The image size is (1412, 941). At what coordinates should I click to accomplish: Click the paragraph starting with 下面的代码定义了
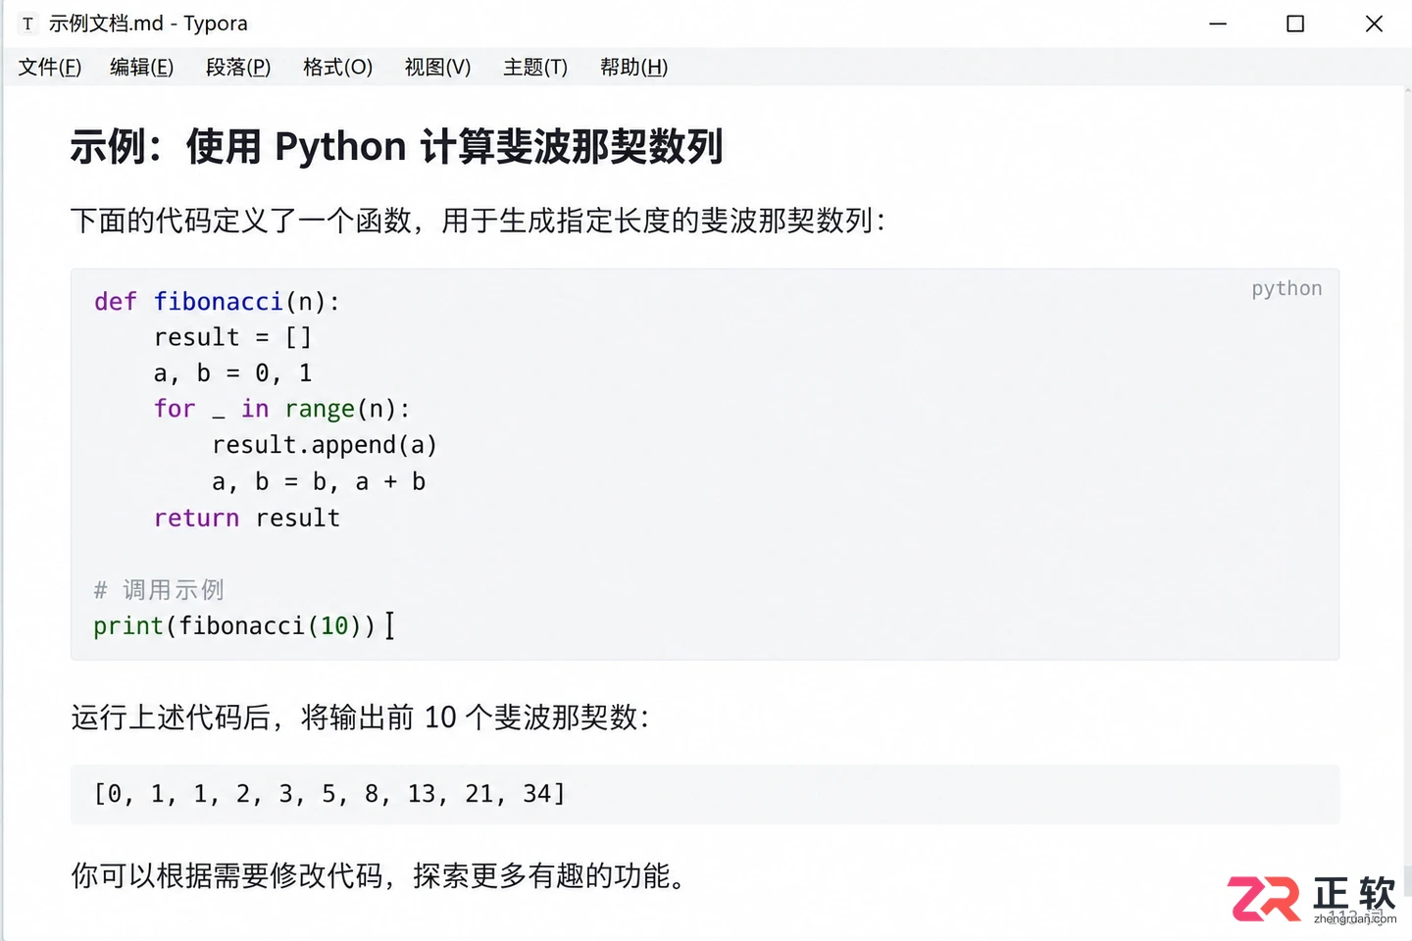tap(478, 221)
